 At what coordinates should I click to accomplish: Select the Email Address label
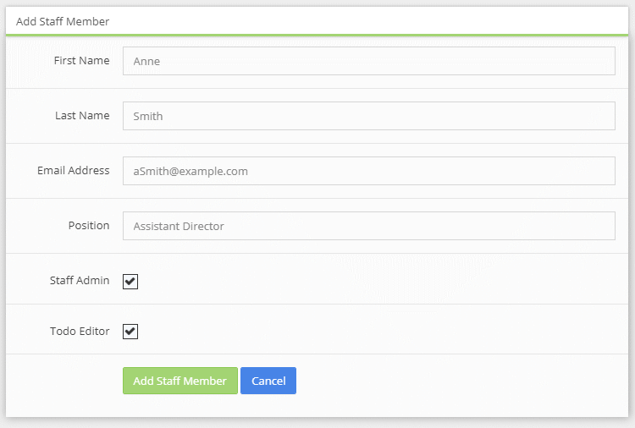(x=73, y=171)
